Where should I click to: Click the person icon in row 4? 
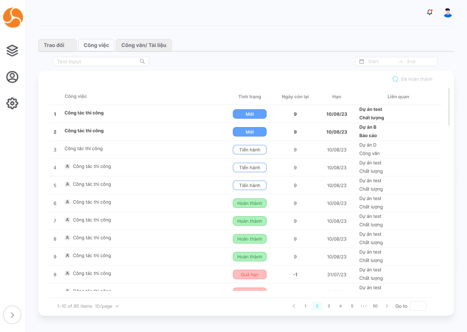[67, 166]
